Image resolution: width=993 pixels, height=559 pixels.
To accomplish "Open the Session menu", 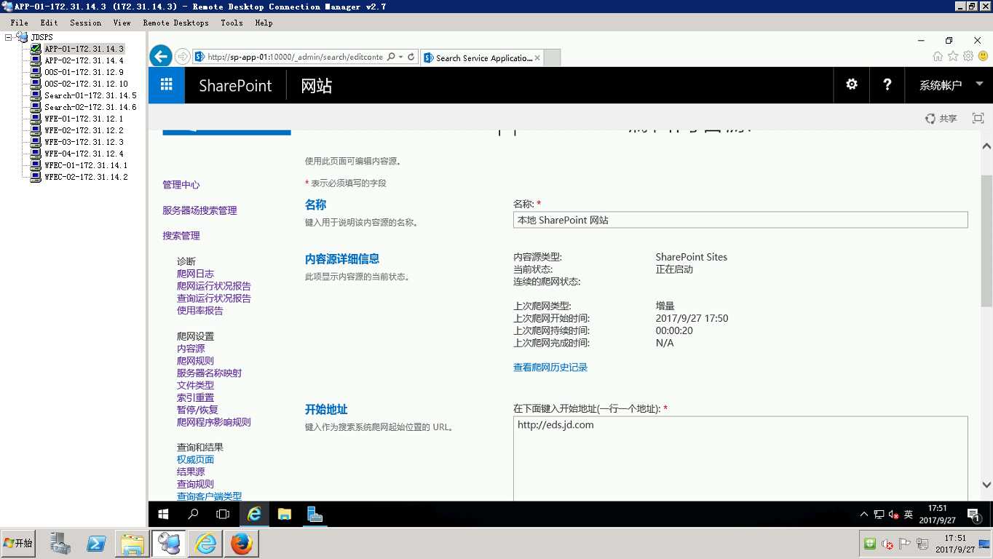I will click(85, 23).
